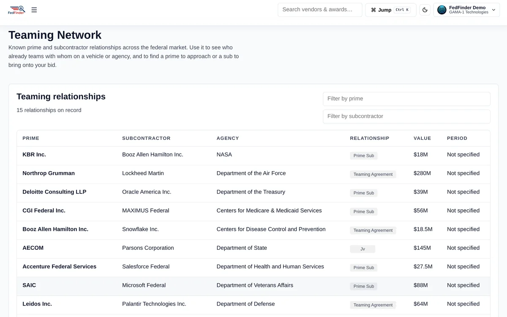The image size is (507, 317).
Task: Click the $27.5M value
Action: (x=423, y=267)
